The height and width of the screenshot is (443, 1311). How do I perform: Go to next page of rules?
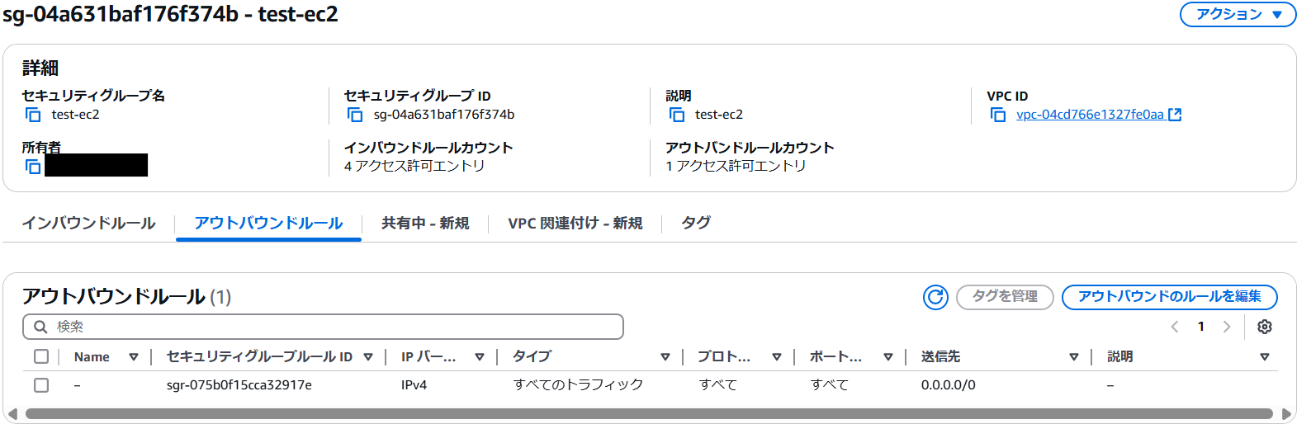(1227, 327)
